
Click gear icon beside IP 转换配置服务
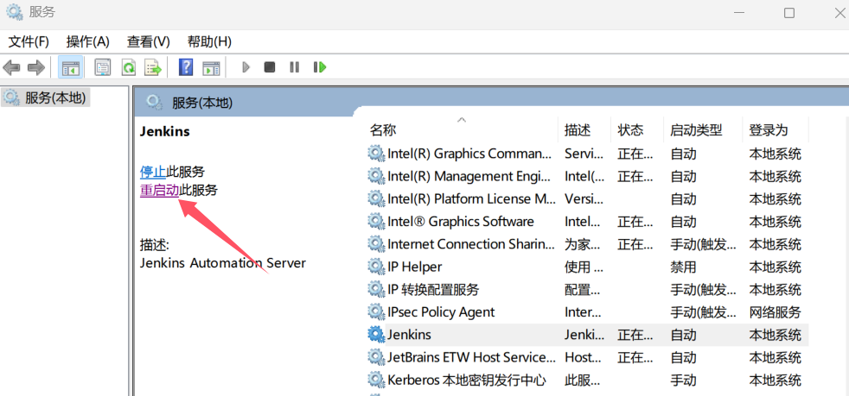point(376,289)
